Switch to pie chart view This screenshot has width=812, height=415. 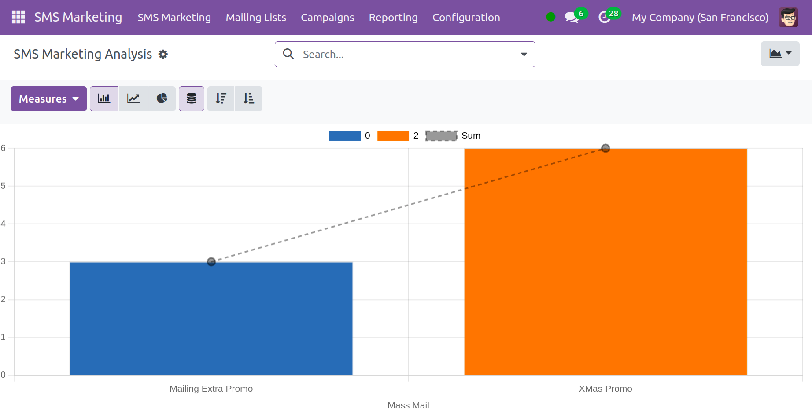(x=162, y=99)
